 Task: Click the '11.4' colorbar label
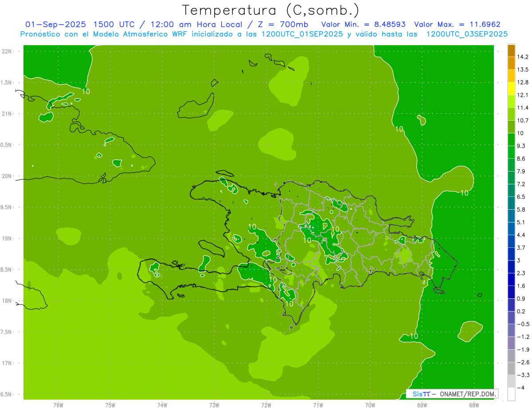[523, 108]
